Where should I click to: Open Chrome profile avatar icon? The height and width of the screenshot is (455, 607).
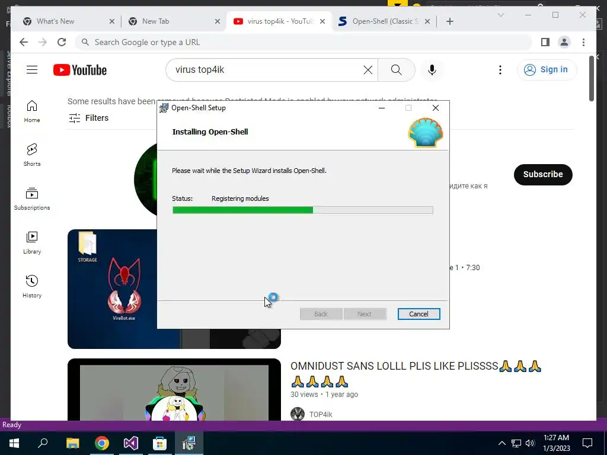pos(564,42)
